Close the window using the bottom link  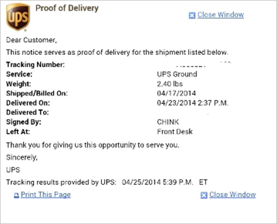(x=233, y=195)
